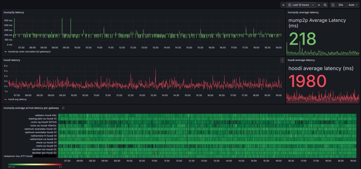Image resolution: width=361 pixels, height=169 pixels.
Task: Select the rockx-sg-hoodi-1b72c9 row label
Action: click(x=43, y=122)
